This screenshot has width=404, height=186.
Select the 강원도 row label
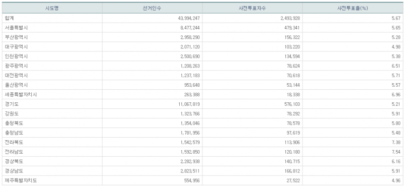(x=12, y=114)
